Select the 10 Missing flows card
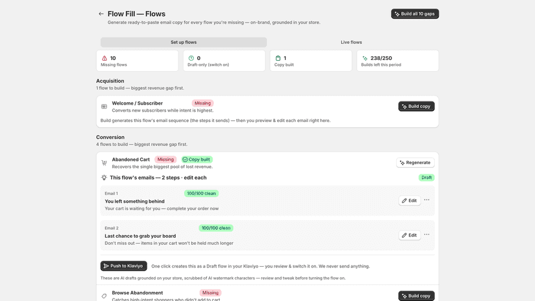The image size is (535, 301). [137, 61]
